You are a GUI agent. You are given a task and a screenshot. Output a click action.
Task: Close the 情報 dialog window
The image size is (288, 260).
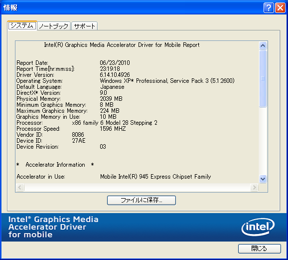click(x=280, y=7)
